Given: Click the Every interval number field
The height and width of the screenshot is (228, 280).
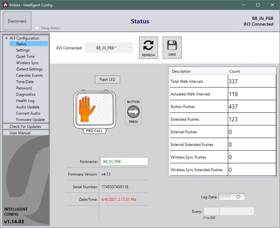Looking at the screenshot, I should (x=211, y=211).
